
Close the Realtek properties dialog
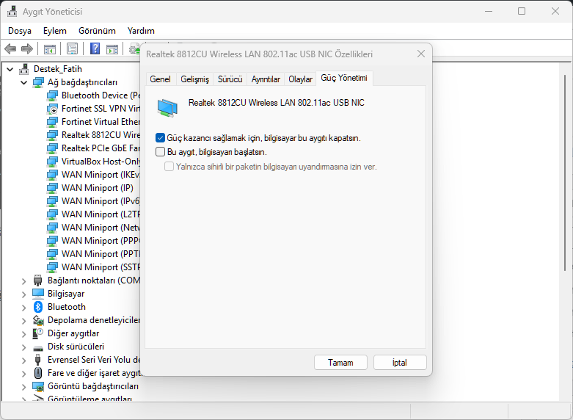point(421,54)
